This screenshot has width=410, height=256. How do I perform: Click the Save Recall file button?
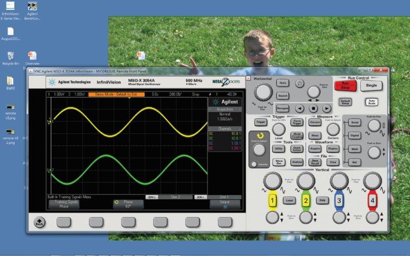pos(315,162)
